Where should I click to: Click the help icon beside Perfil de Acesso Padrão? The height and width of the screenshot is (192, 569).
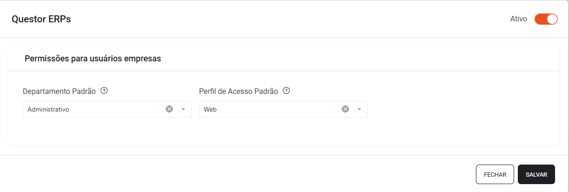click(287, 91)
